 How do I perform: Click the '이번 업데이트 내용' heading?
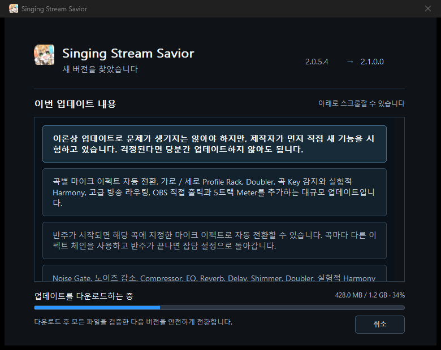point(75,104)
